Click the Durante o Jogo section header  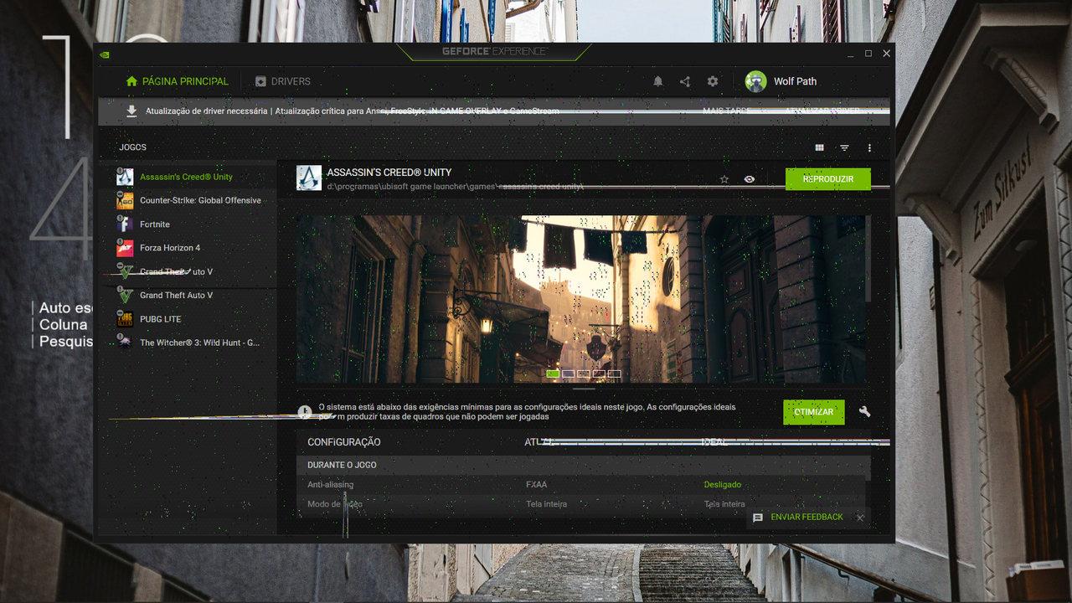[583, 465]
